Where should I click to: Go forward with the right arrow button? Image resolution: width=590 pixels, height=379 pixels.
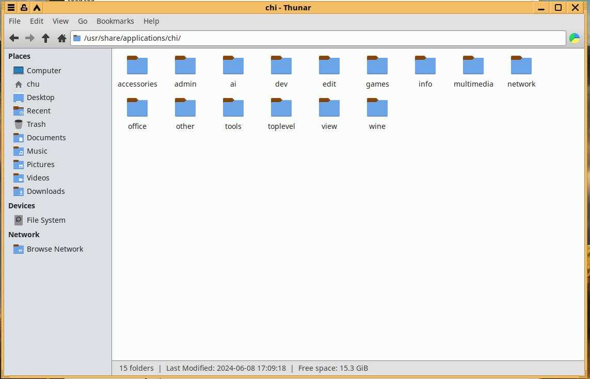tap(30, 38)
